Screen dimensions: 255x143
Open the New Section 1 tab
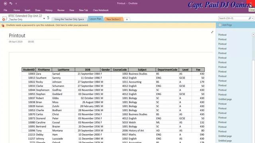(114, 19)
